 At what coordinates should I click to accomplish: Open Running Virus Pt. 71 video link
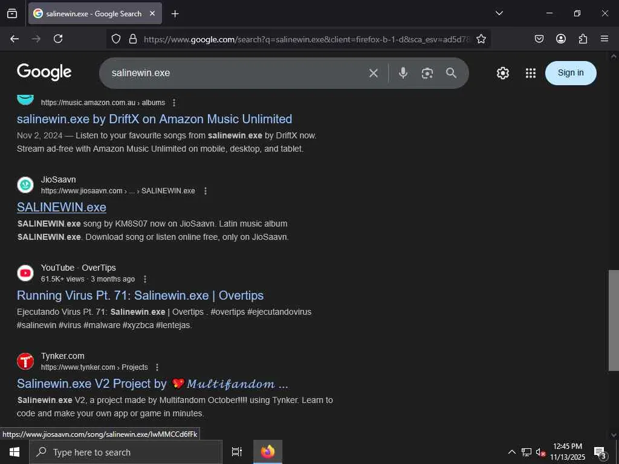[140, 295]
